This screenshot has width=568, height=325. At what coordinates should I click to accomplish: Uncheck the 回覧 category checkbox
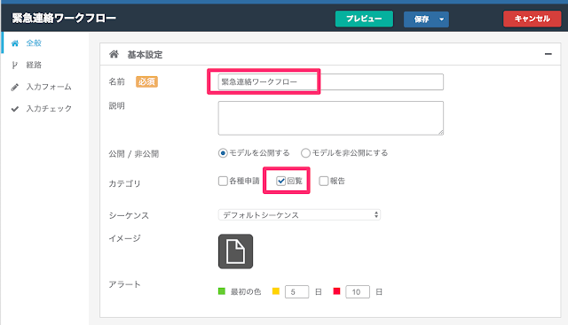280,181
